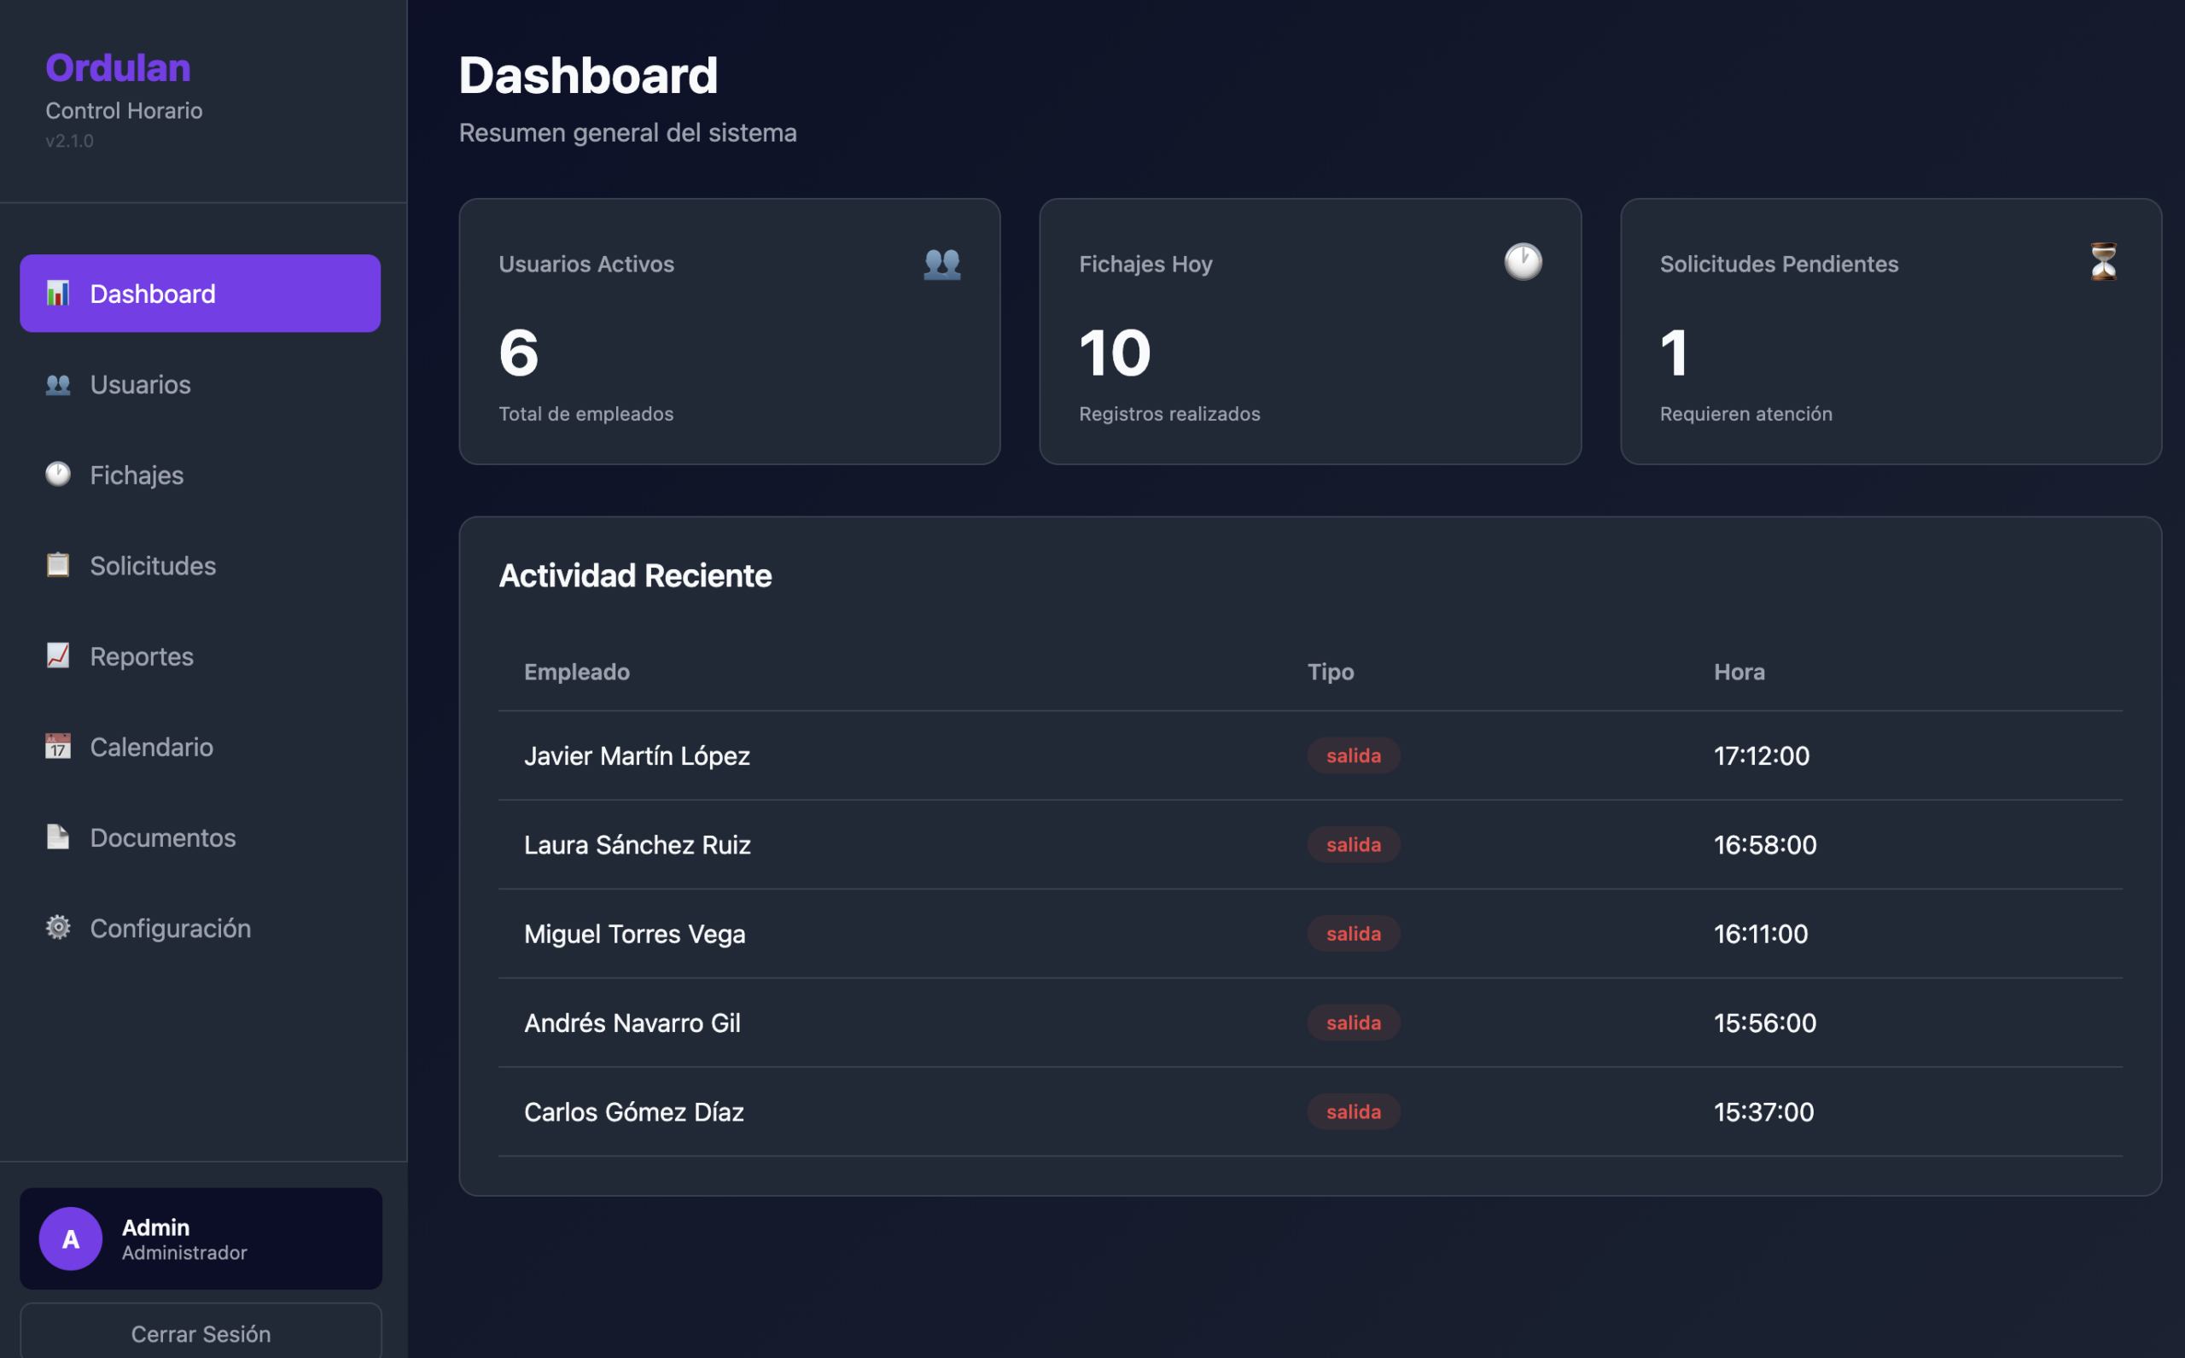Click the Fichajes Hoy value 10
The height and width of the screenshot is (1358, 2185).
click(1115, 353)
